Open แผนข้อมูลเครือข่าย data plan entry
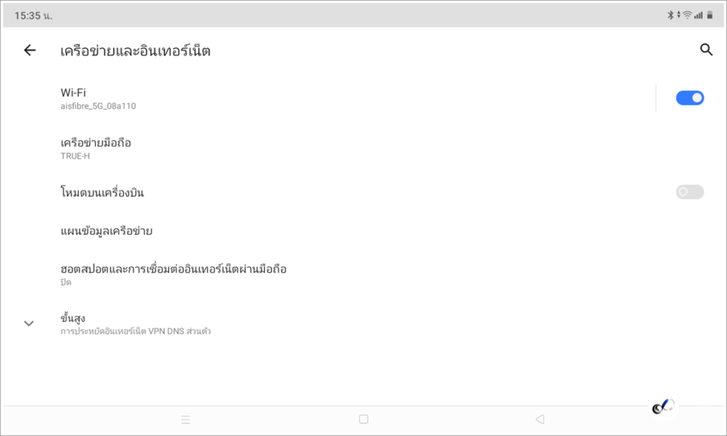 pos(363,231)
